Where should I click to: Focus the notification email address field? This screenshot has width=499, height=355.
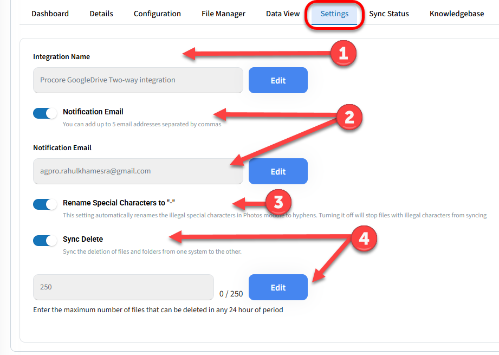(x=138, y=171)
